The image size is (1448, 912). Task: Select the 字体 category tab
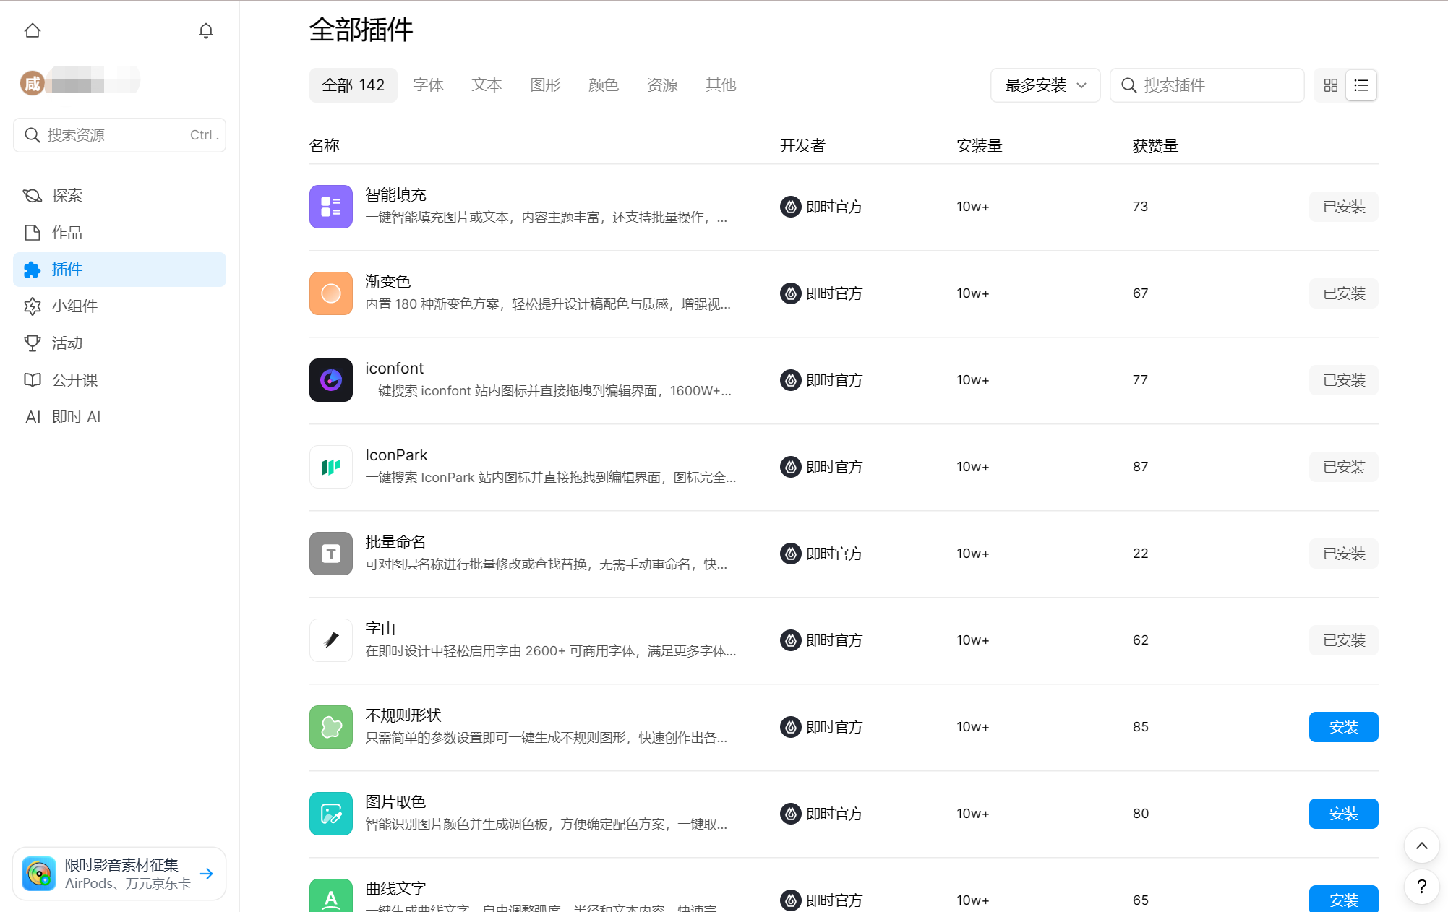coord(428,85)
